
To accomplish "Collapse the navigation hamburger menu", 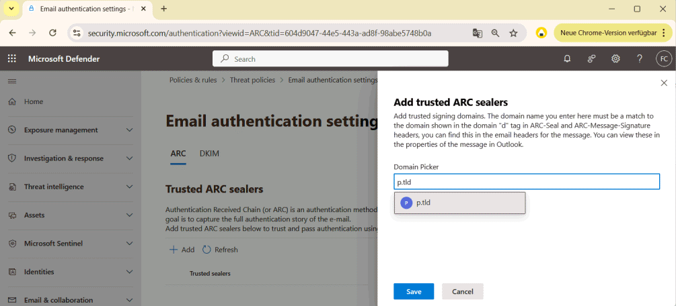I will [12, 81].
